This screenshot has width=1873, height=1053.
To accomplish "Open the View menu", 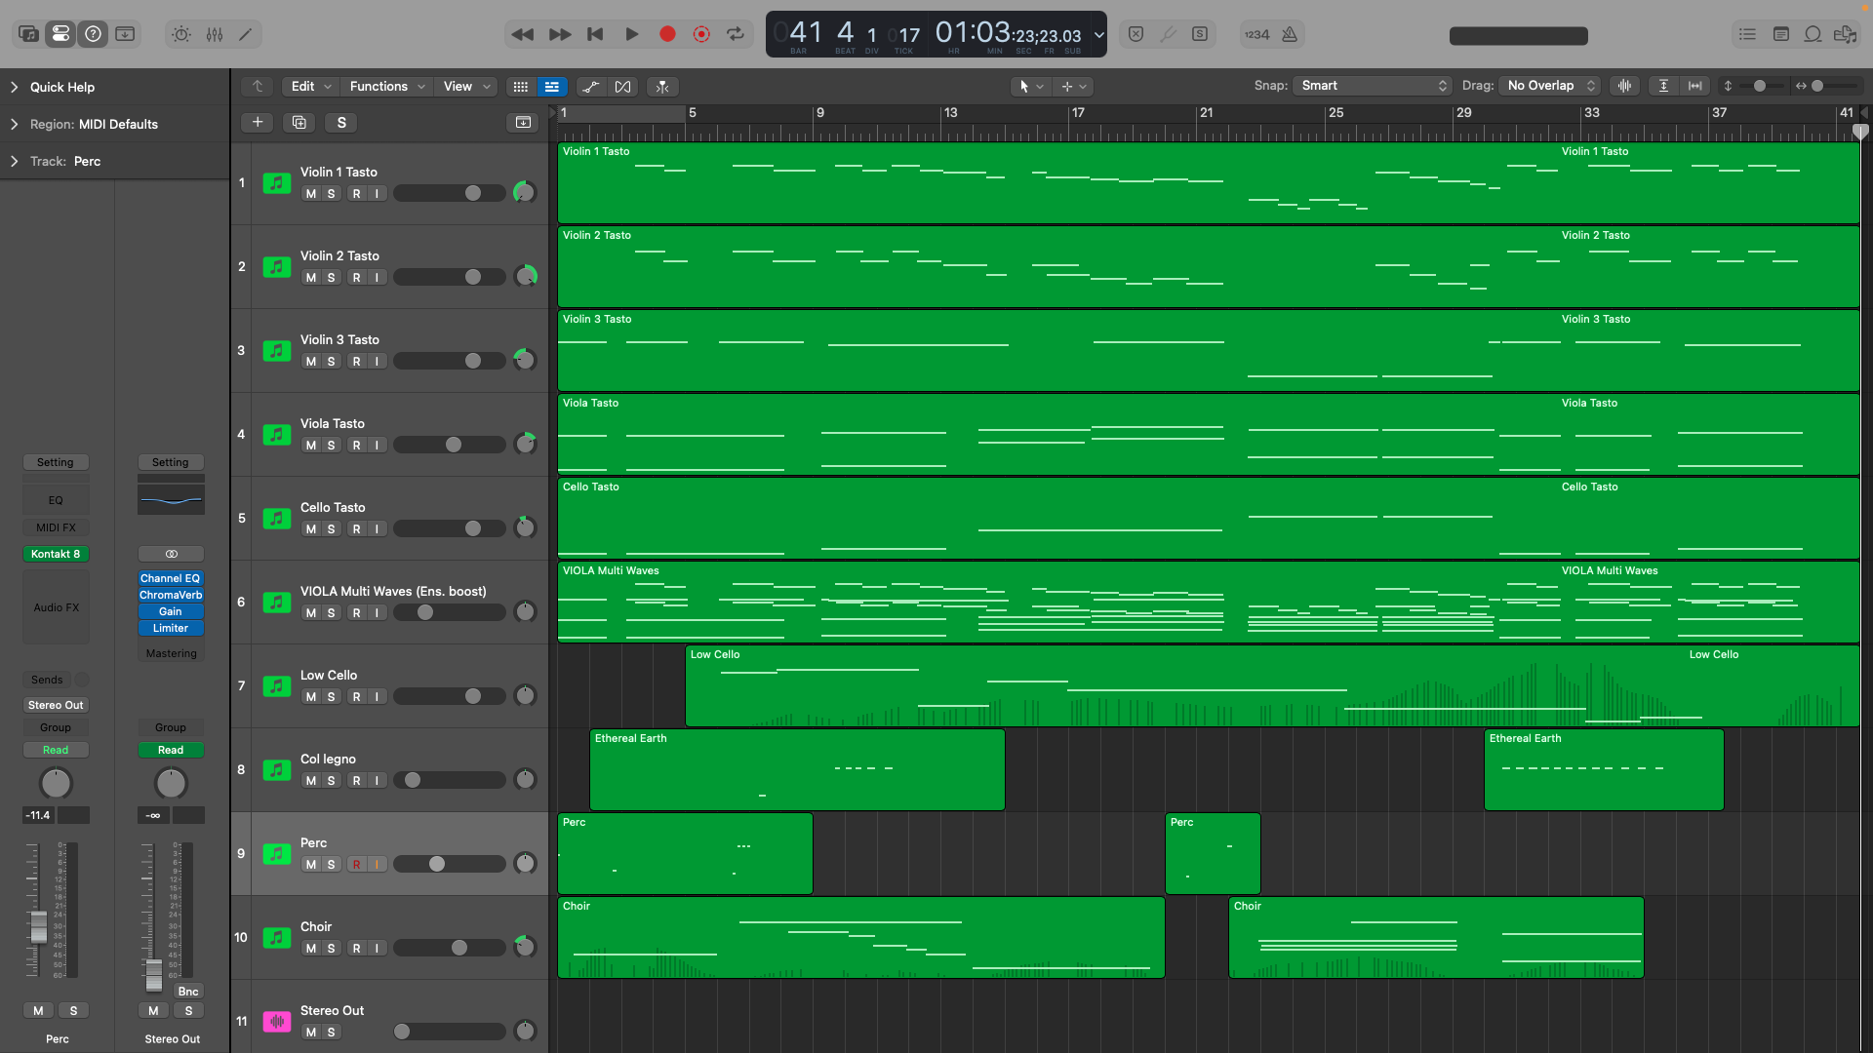I will pyautogui.click(x=466, y=87).
